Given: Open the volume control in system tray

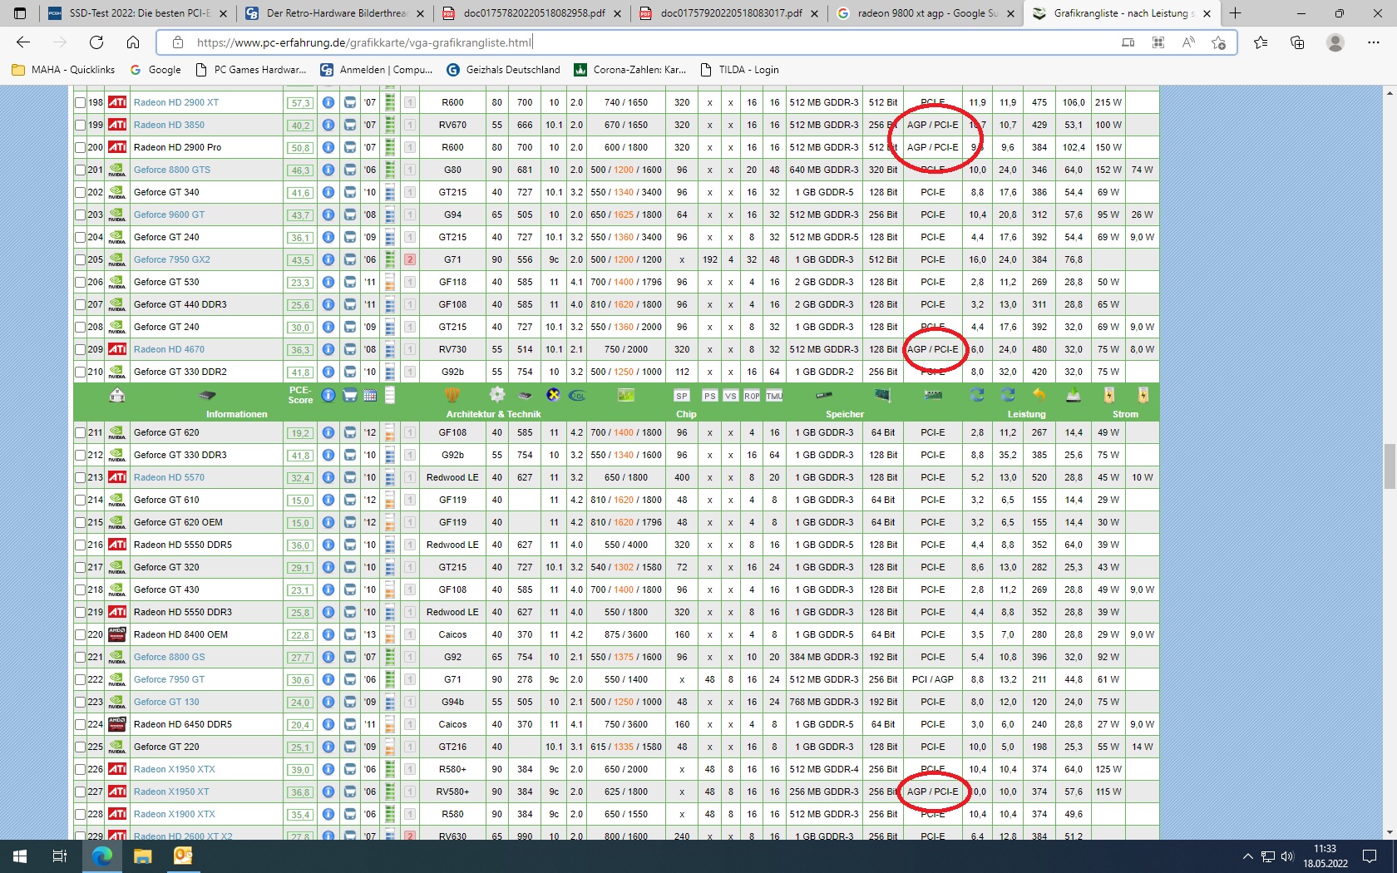Looking at the screenshot, I should tap(1288, 856).
